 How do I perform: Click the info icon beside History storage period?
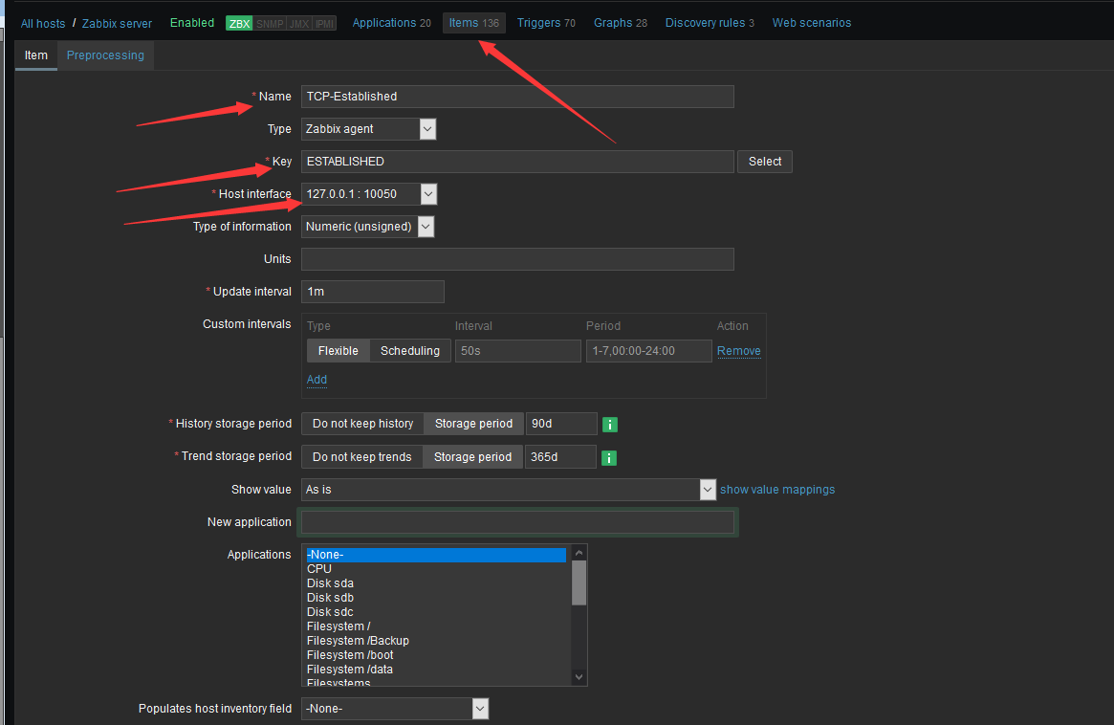click(609, 424)
